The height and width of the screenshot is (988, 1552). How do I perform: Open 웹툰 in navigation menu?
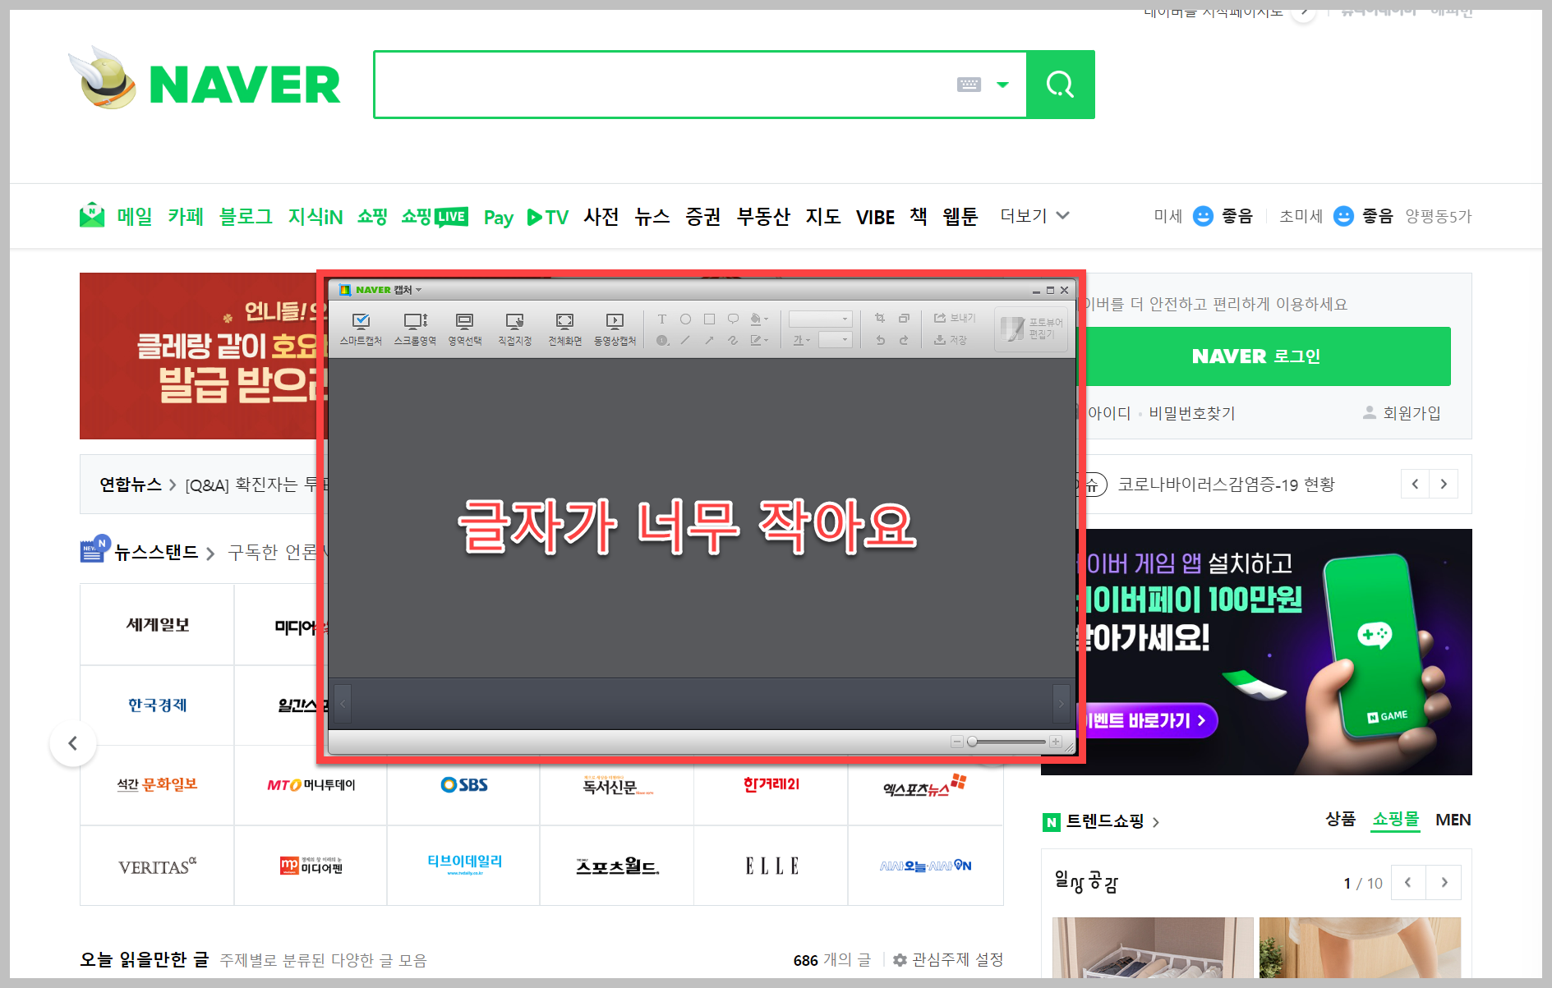tap(960, 216)
